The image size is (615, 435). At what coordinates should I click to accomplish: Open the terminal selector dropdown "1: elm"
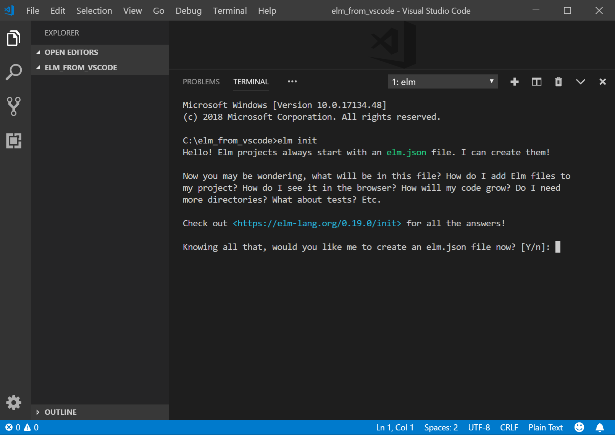click(443, 82)
